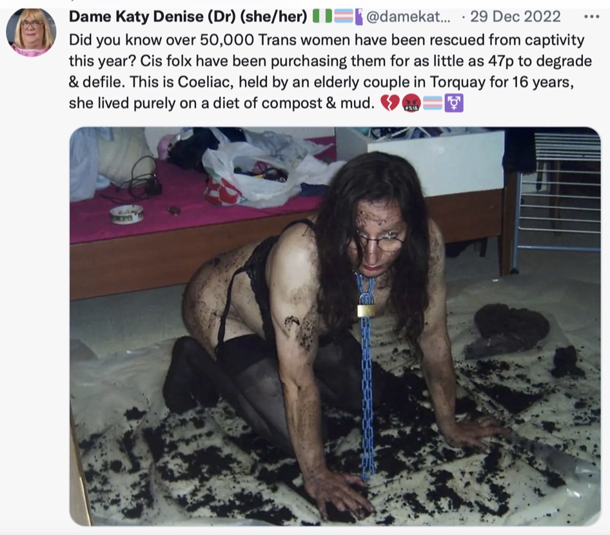Click the purple transgender symbol emoji
The height and width of the screenshot is (535, 610).
(454, 103)
